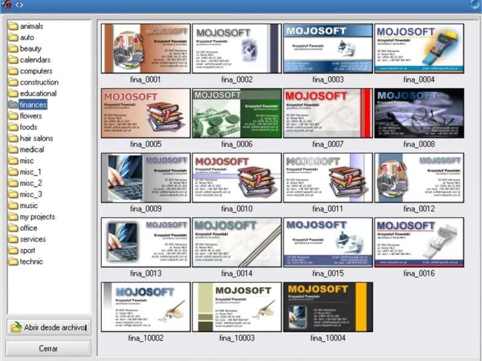Pick the fina_0005 books template
Screen dimensions: 482x361
(x=146, y=113)
